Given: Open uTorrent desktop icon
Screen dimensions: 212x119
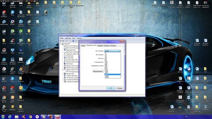Looking at the screenshot, I should pyautogui.click(x=13, y=32).
